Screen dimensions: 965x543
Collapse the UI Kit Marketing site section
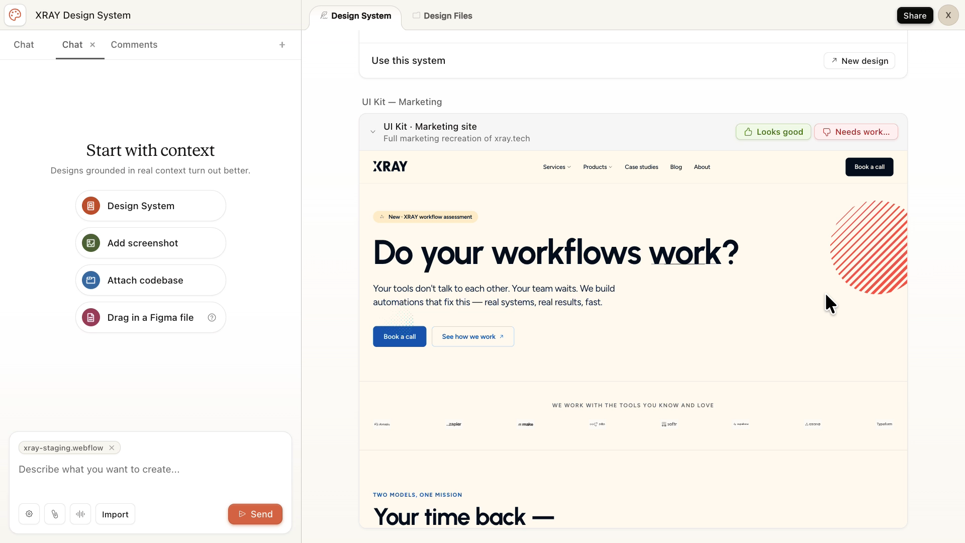(x=372, y=132)
